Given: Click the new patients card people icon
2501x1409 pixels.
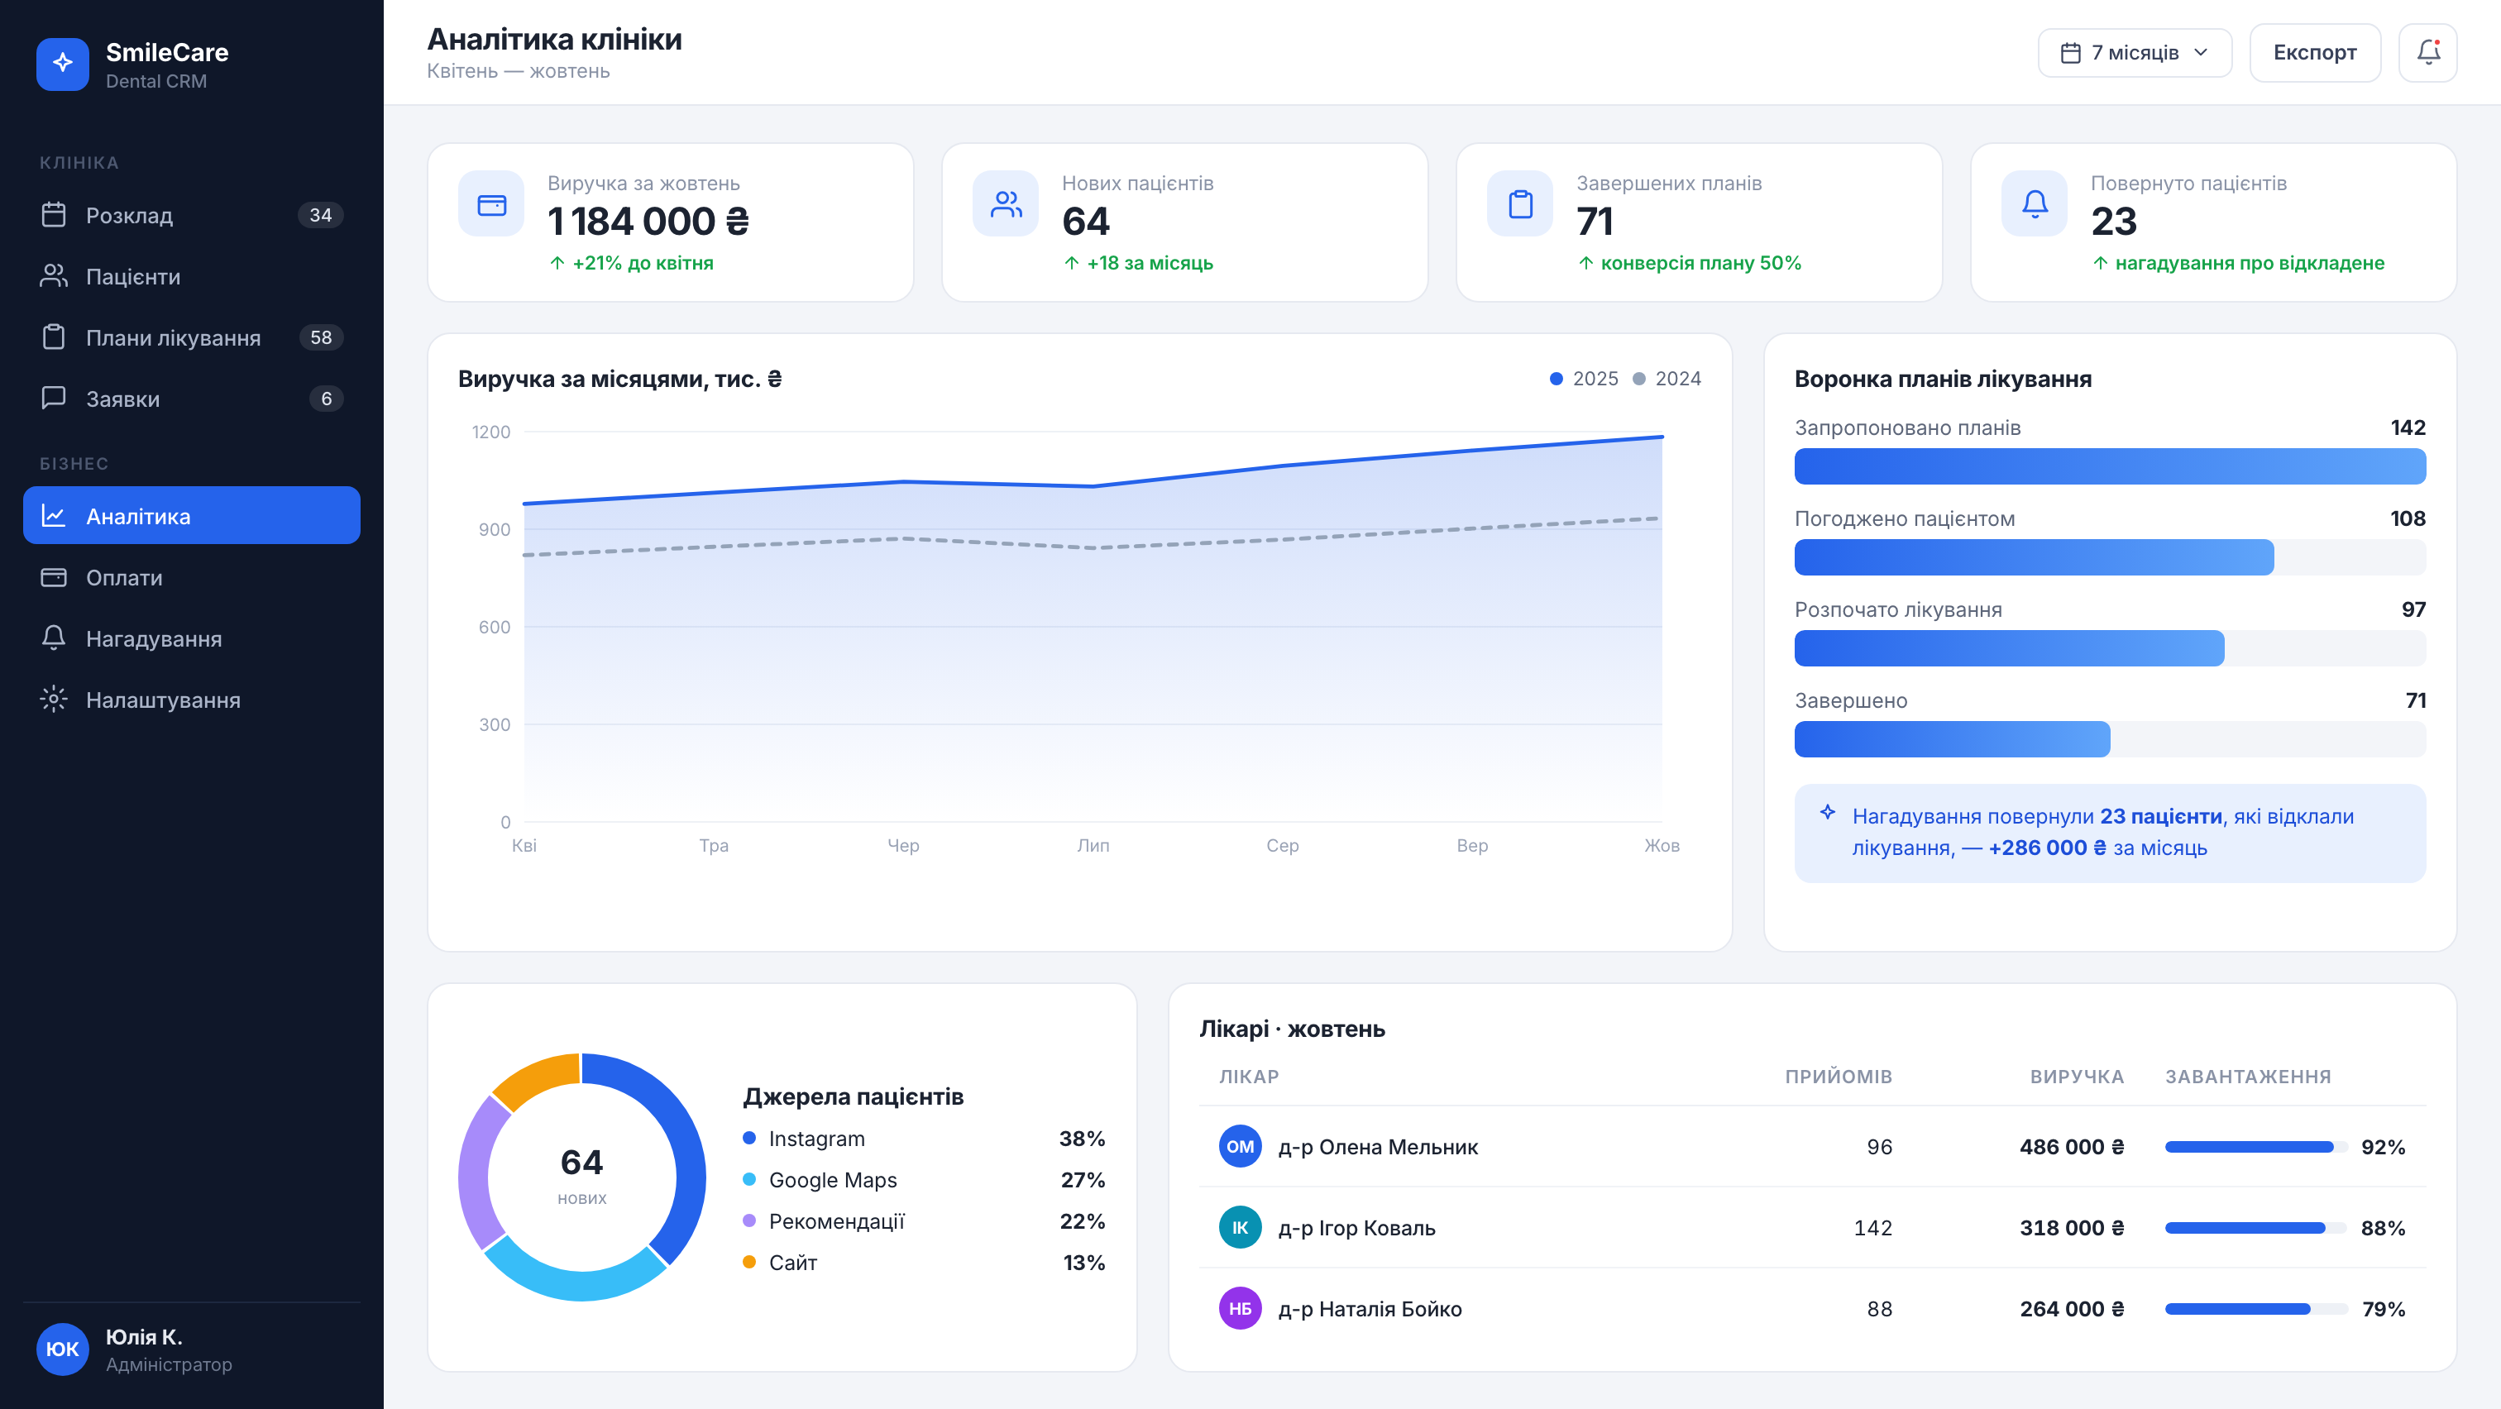Looking at the screenshot, I should 1006,205.
